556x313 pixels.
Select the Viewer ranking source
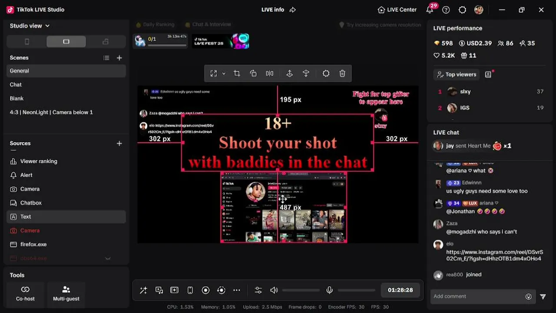click(66, 161)
